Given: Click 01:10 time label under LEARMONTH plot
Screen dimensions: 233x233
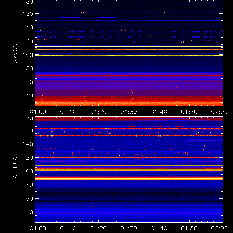Looking at the screenshot, I should (x=68, y=112).
